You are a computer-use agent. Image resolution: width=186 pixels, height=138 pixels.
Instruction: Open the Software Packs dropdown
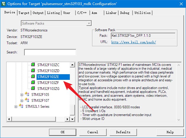point(89,23)
